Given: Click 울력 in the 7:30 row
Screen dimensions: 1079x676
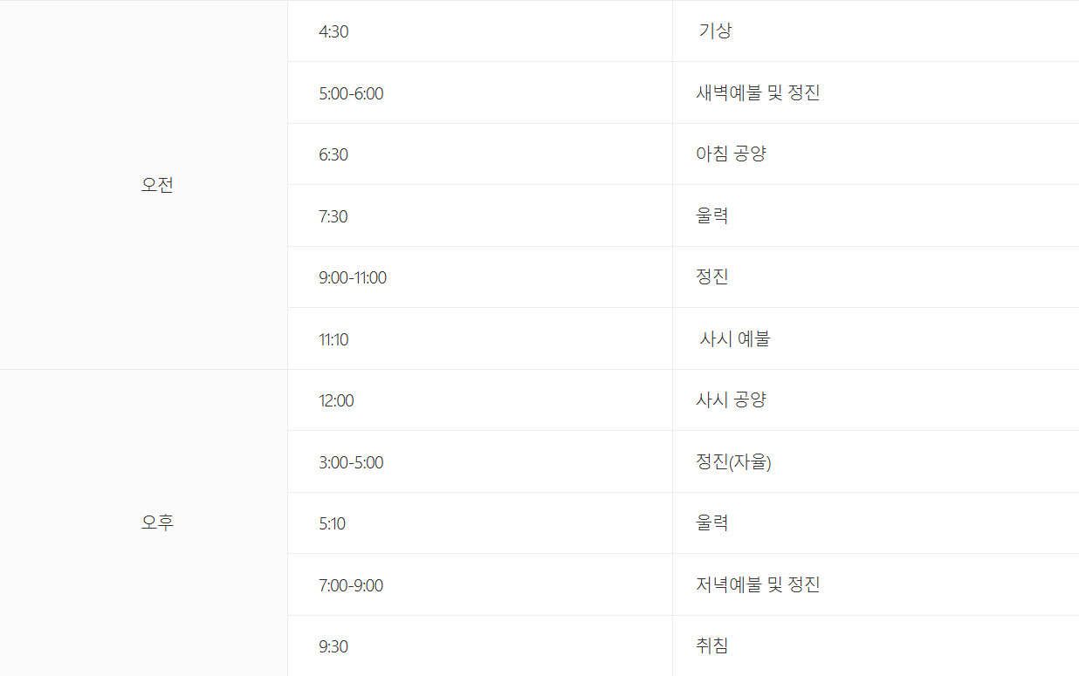Looking at the screenshot, I should tap(712, 216).
